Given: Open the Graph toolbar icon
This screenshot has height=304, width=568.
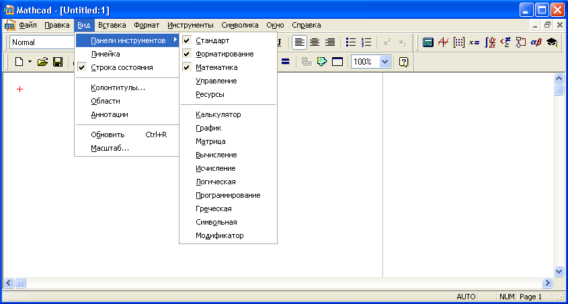Looking at the screenshot, I should tap(443, 42).
